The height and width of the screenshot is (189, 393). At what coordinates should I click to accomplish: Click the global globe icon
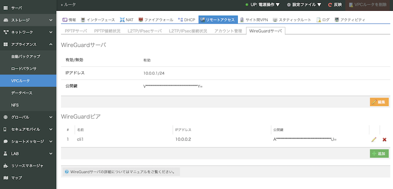click(5, 117)
